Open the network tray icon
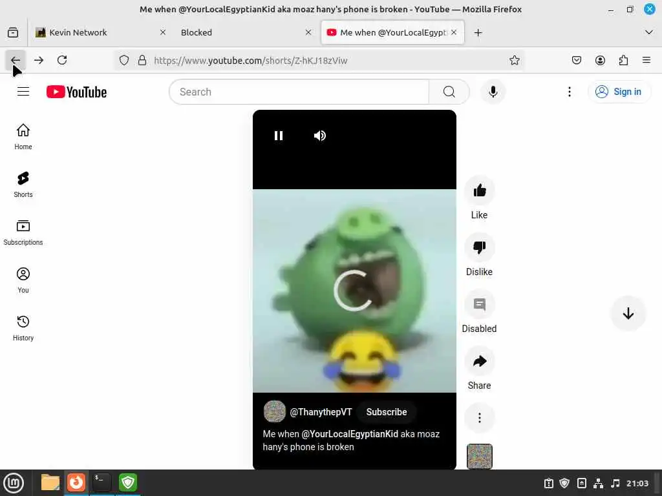 click(598, 483)
